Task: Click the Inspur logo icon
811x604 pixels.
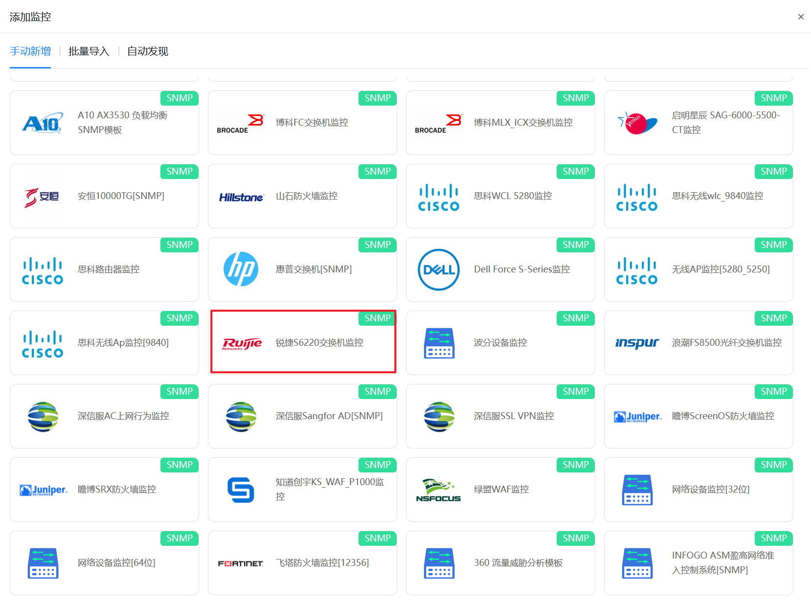Action: click(637, 343)
